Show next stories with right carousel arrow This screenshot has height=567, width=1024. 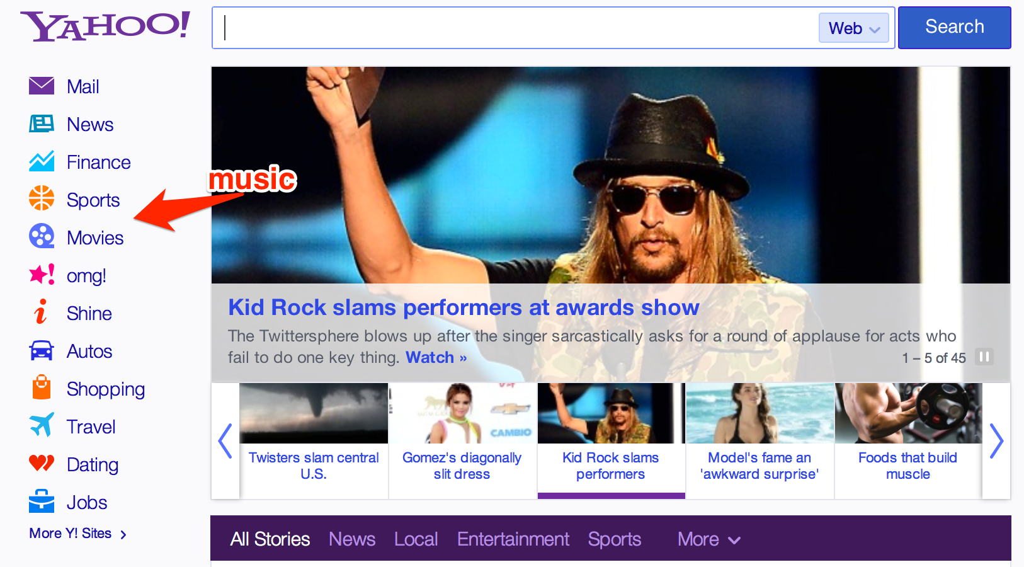click(996, 441)
